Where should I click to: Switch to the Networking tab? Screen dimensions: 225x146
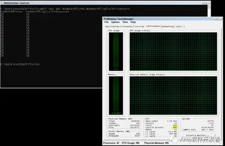point(168,26)
